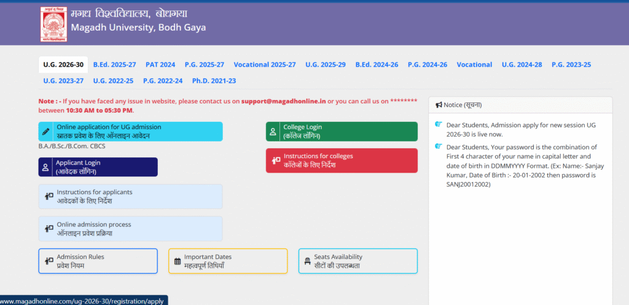This screenshot has width=629, height=305.
Task: Click pointing hand icon beside first notice
Action: tap(439, 124)
